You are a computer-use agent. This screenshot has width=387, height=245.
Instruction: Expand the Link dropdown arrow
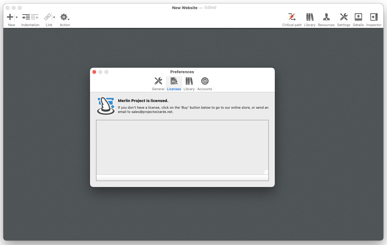(54, 18)
